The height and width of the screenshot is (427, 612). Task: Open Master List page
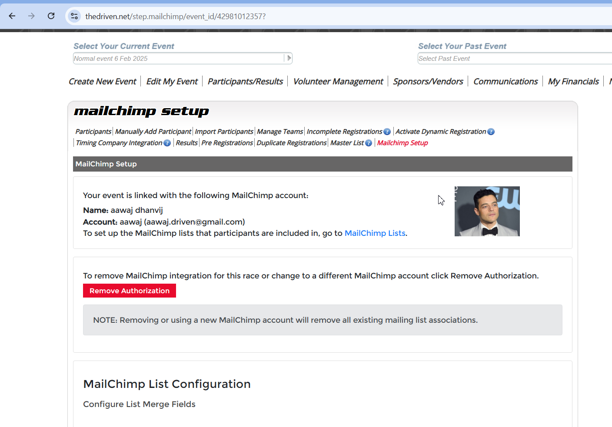pyautogui.click(x=347, y=143)
